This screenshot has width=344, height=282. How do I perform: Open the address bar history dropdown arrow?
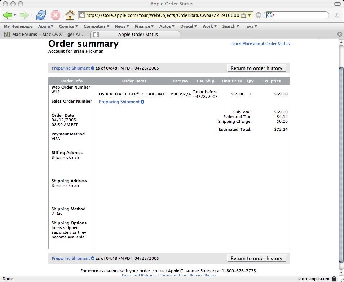click(x=250, y=15)
